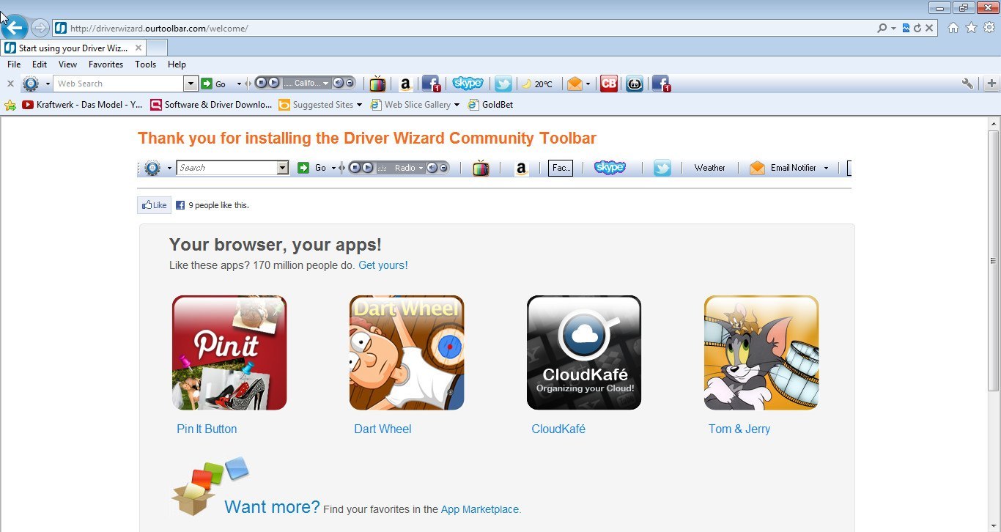Open the Email Notifier envelope icon
The height and width of the screenshot is (532, 1001).
pyautogui.click(x=575, y=84)
